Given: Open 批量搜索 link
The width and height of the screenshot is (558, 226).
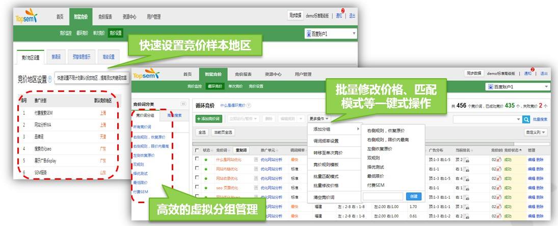Looking at the screenshot, I should pyautogui.click(x=540, y=119).
